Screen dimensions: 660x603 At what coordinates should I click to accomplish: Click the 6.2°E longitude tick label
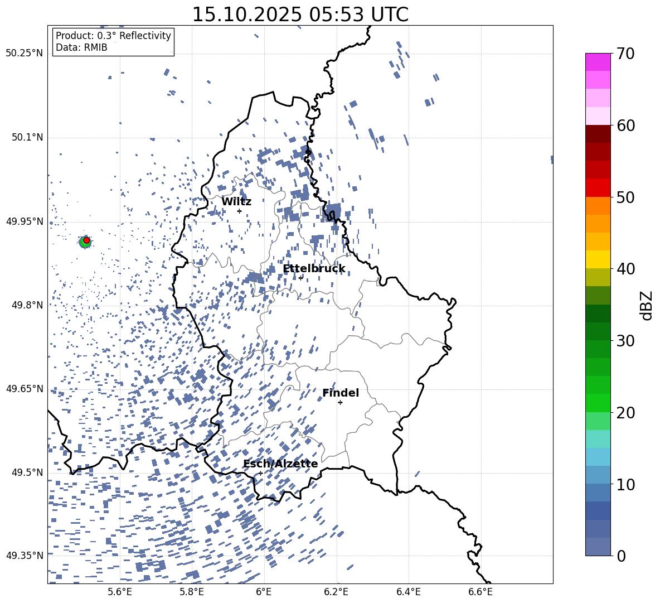coord(336,592)
